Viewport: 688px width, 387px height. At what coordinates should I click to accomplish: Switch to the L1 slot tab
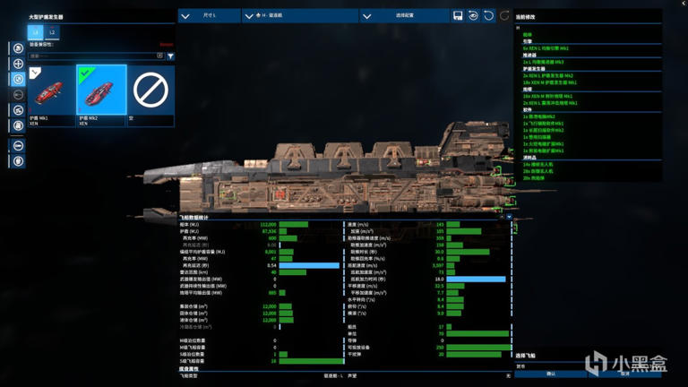pyautogui.click(x=37, y=32)
